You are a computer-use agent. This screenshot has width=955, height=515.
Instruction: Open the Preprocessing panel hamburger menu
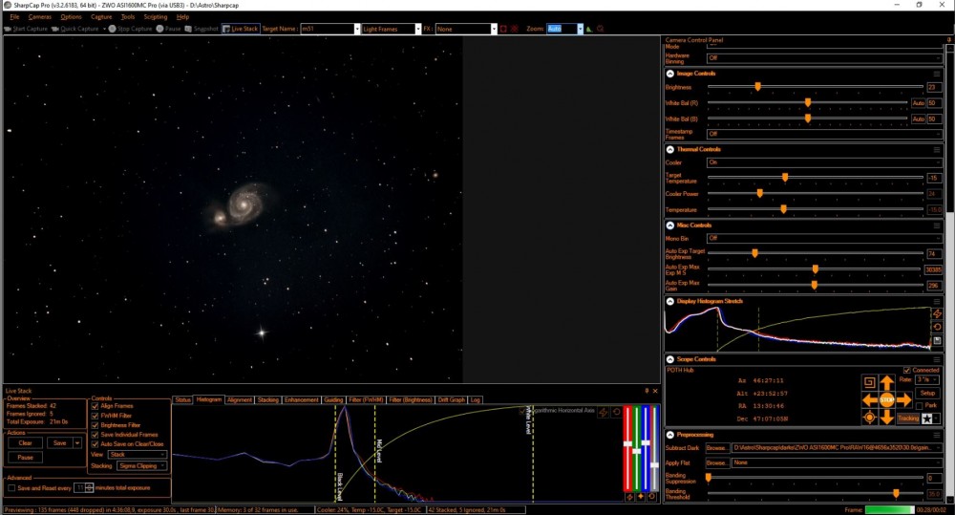(x=937, y=435)
